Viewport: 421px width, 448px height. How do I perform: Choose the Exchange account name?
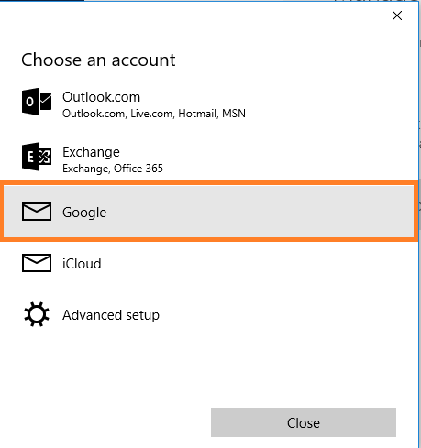[91, 152]
